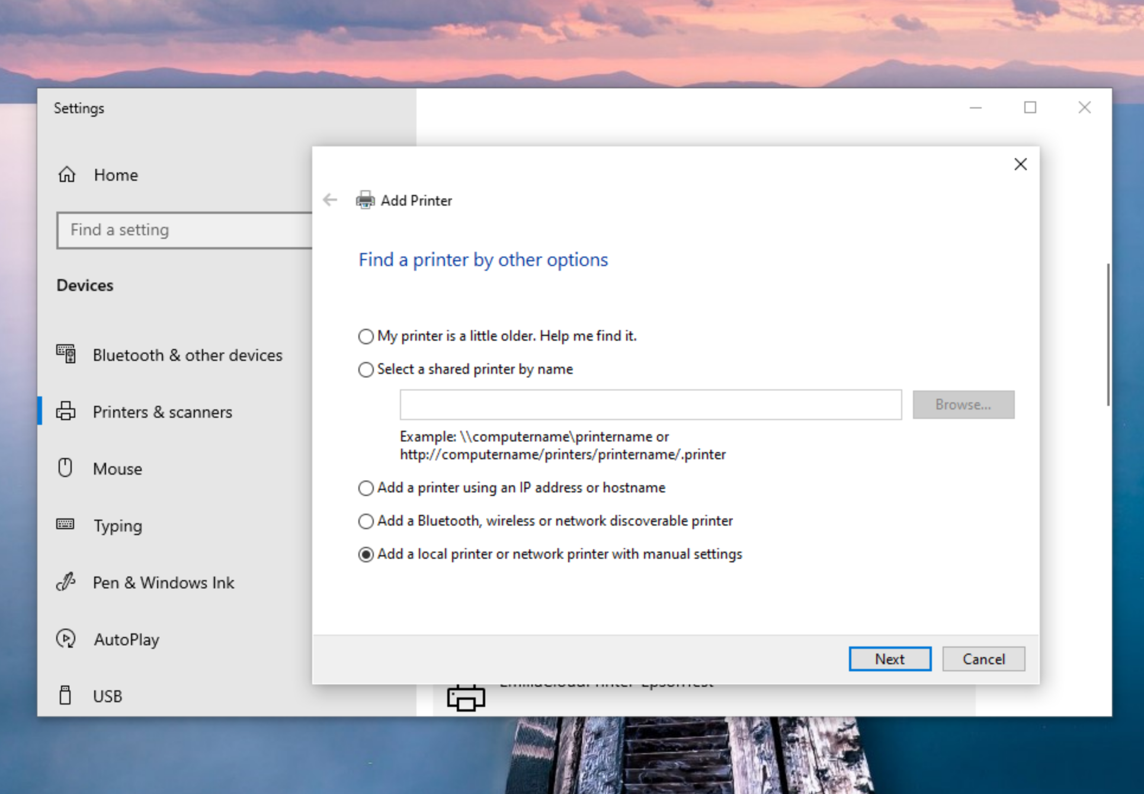1144x794 pixels.
Task: Click the Mouse icon in sidebar
Action: point(65,468)
